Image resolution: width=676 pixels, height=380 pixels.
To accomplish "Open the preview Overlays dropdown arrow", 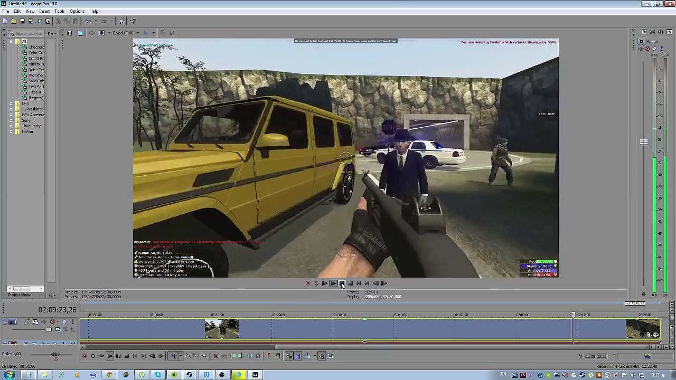I will (x=154, y=33).
